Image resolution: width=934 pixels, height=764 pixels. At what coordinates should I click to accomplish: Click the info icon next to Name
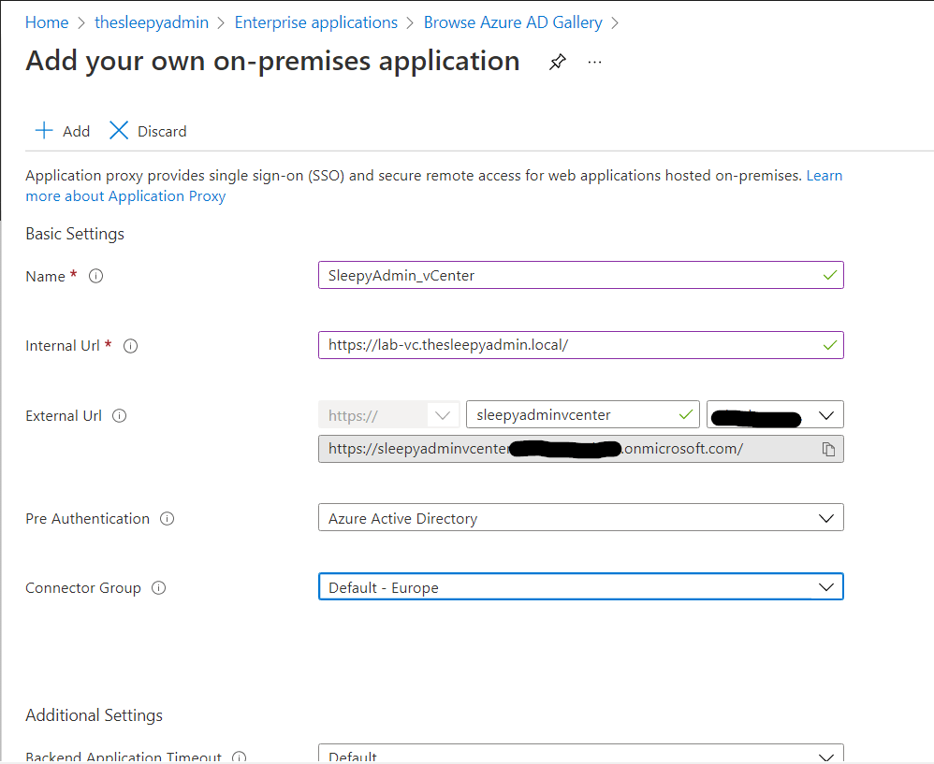tap(95, 276)
